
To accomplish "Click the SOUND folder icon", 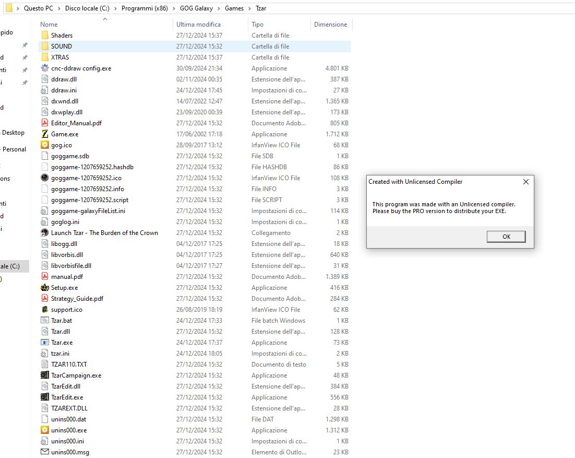I will (45, 46).
